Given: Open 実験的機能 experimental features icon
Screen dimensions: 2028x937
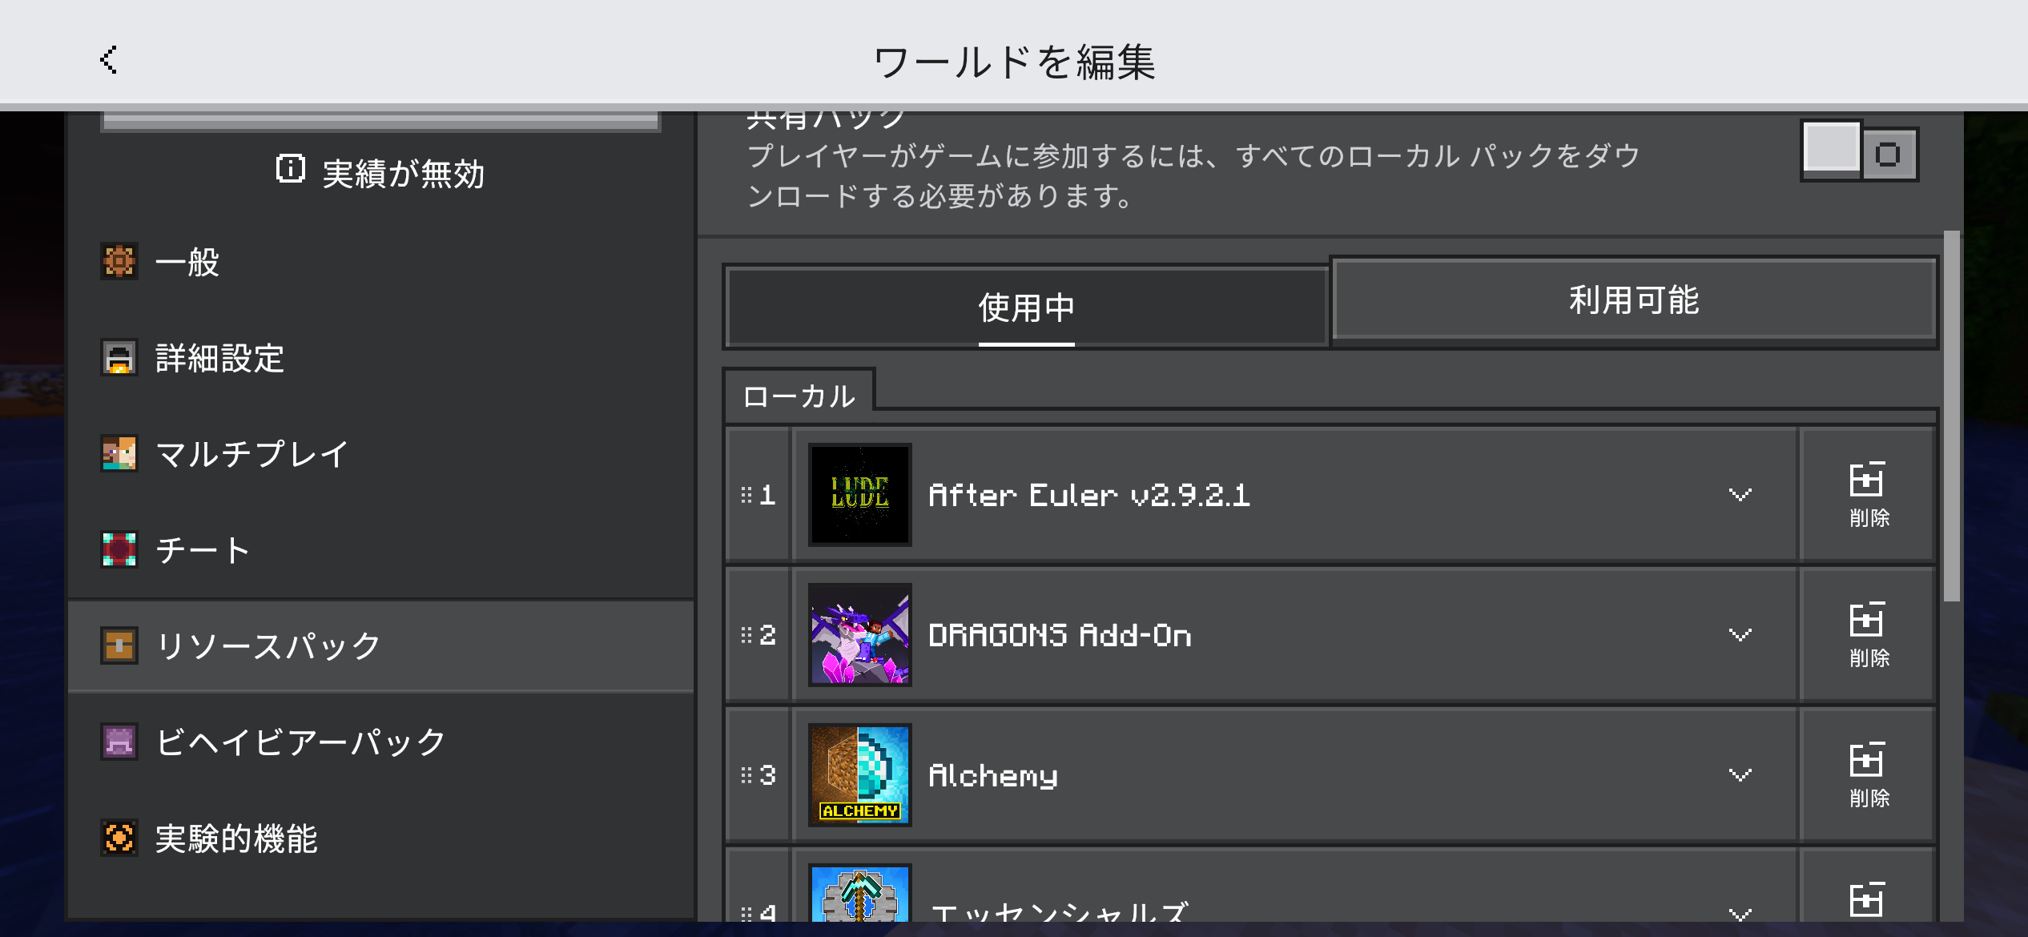Looking at the screenshot, I should [x=119, y=838].
